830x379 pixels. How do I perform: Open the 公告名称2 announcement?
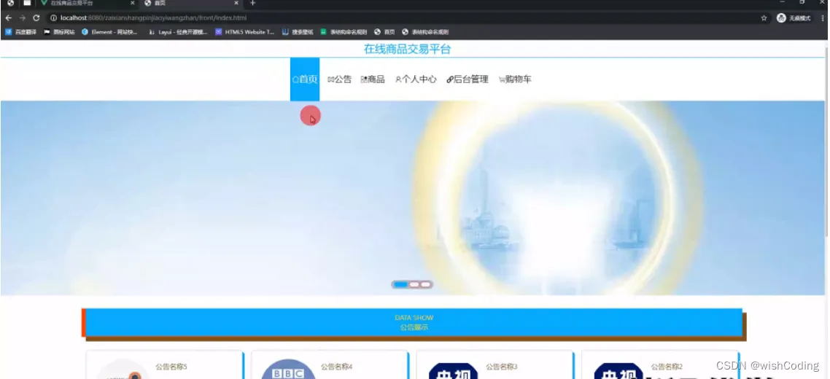tap(667, 367)
